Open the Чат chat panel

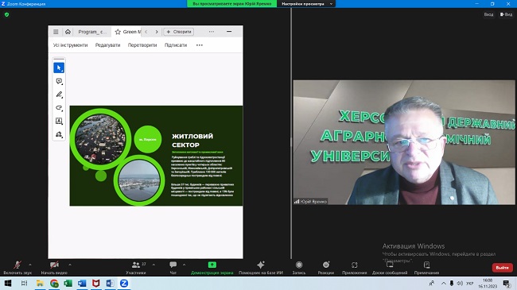pyautogui.click(x=173, y=267)
